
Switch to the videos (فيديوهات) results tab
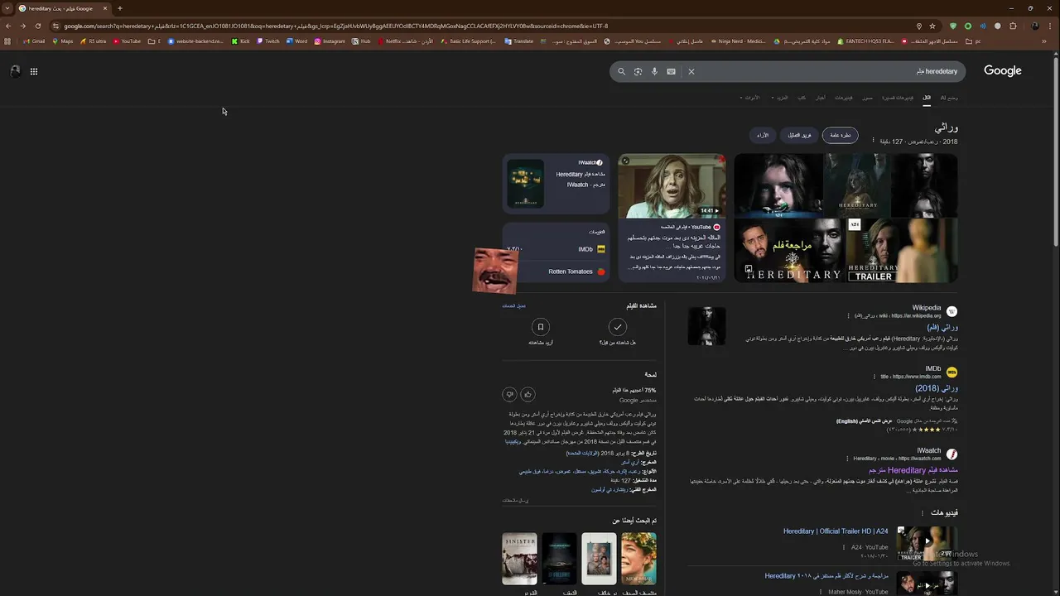[x=843, y=98]
